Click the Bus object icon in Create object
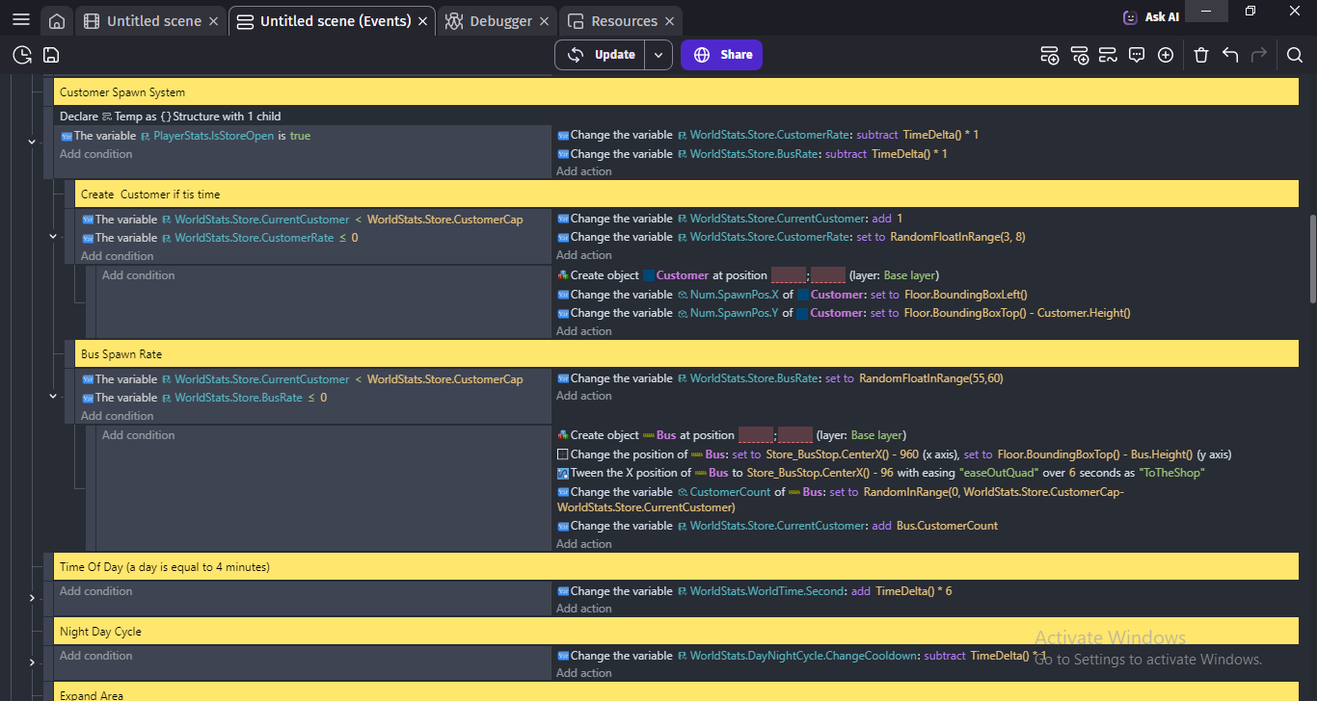1317x701 pixels. 648,435
